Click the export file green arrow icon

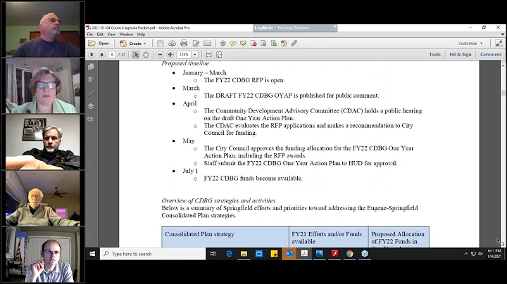(273, 44)
